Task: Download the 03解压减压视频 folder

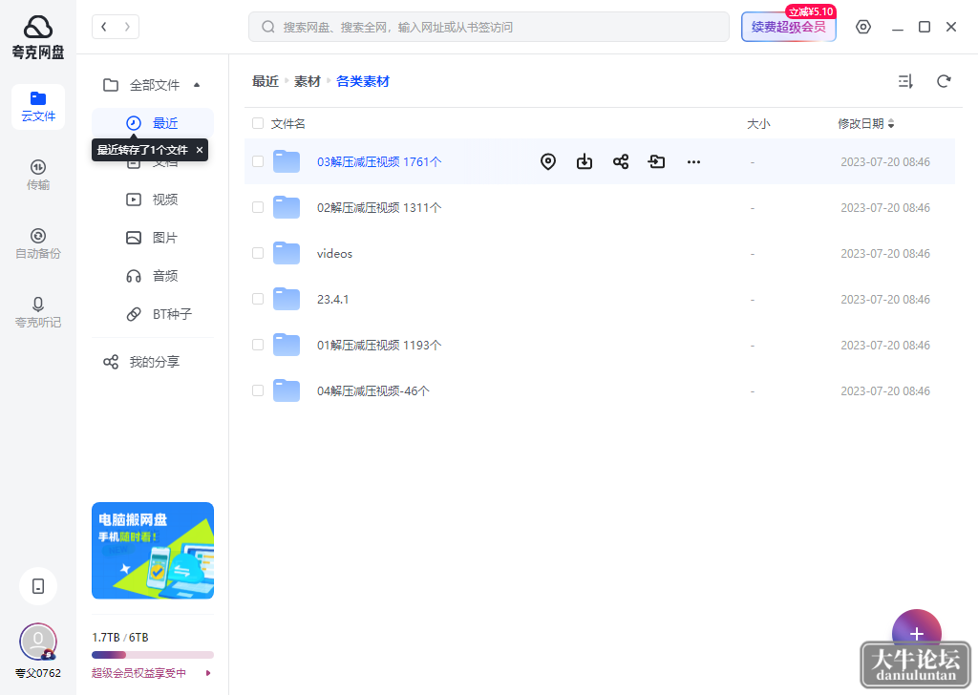Action: click(x=585, y=162)
